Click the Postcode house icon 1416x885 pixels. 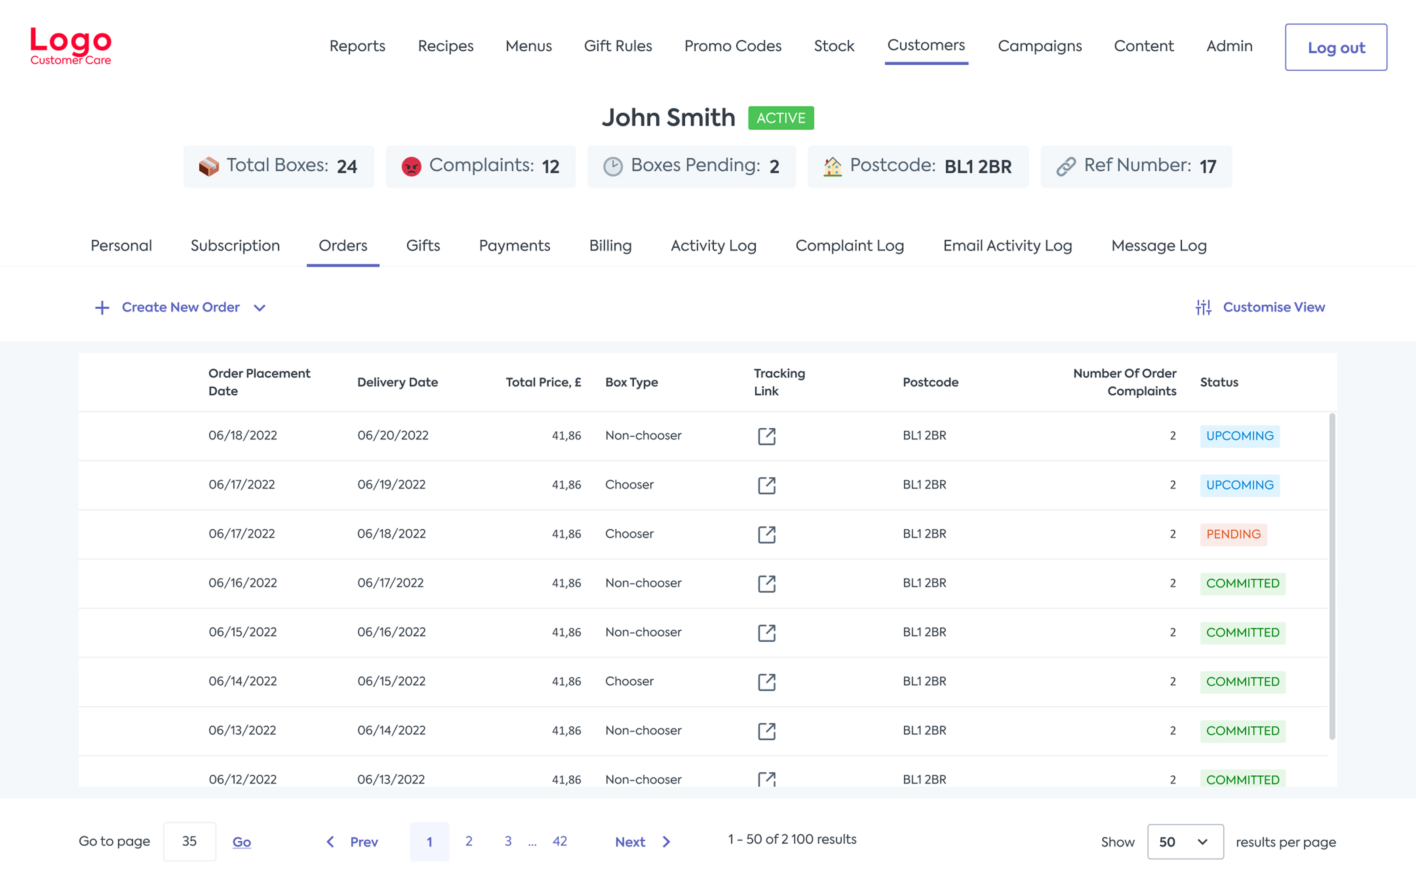click(833, 167)
